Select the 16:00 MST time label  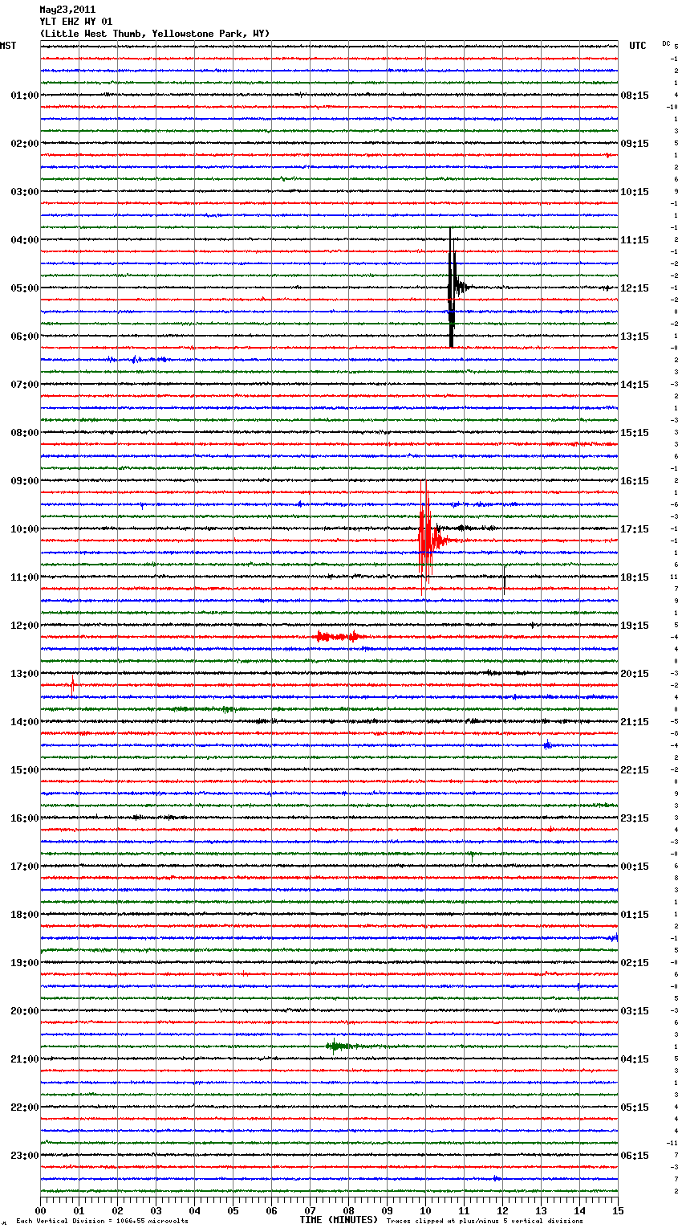coord(24,818)
